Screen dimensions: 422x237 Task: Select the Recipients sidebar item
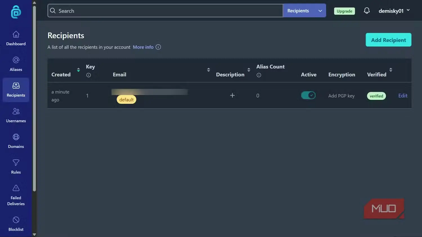point(16,90)
